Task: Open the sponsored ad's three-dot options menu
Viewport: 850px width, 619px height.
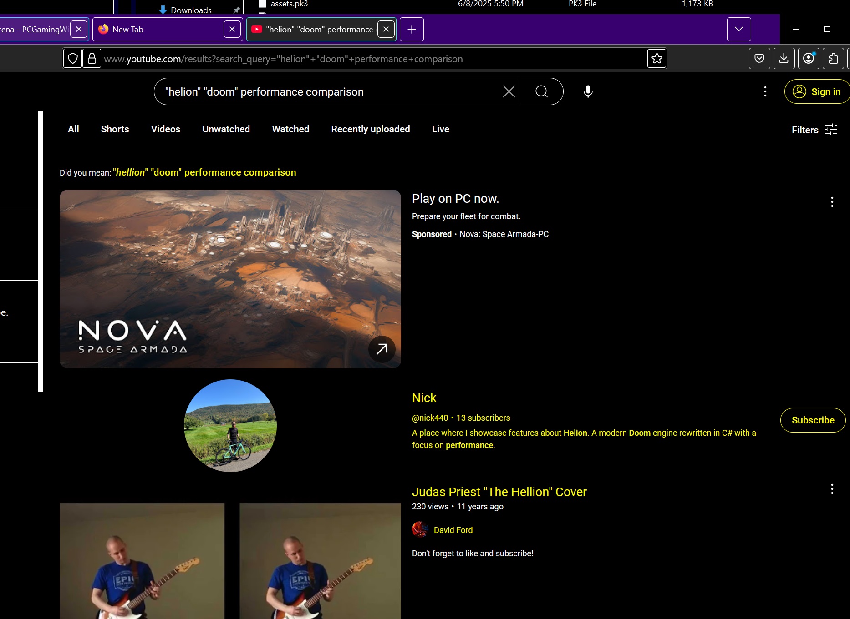Action: (x=832, y=202)
